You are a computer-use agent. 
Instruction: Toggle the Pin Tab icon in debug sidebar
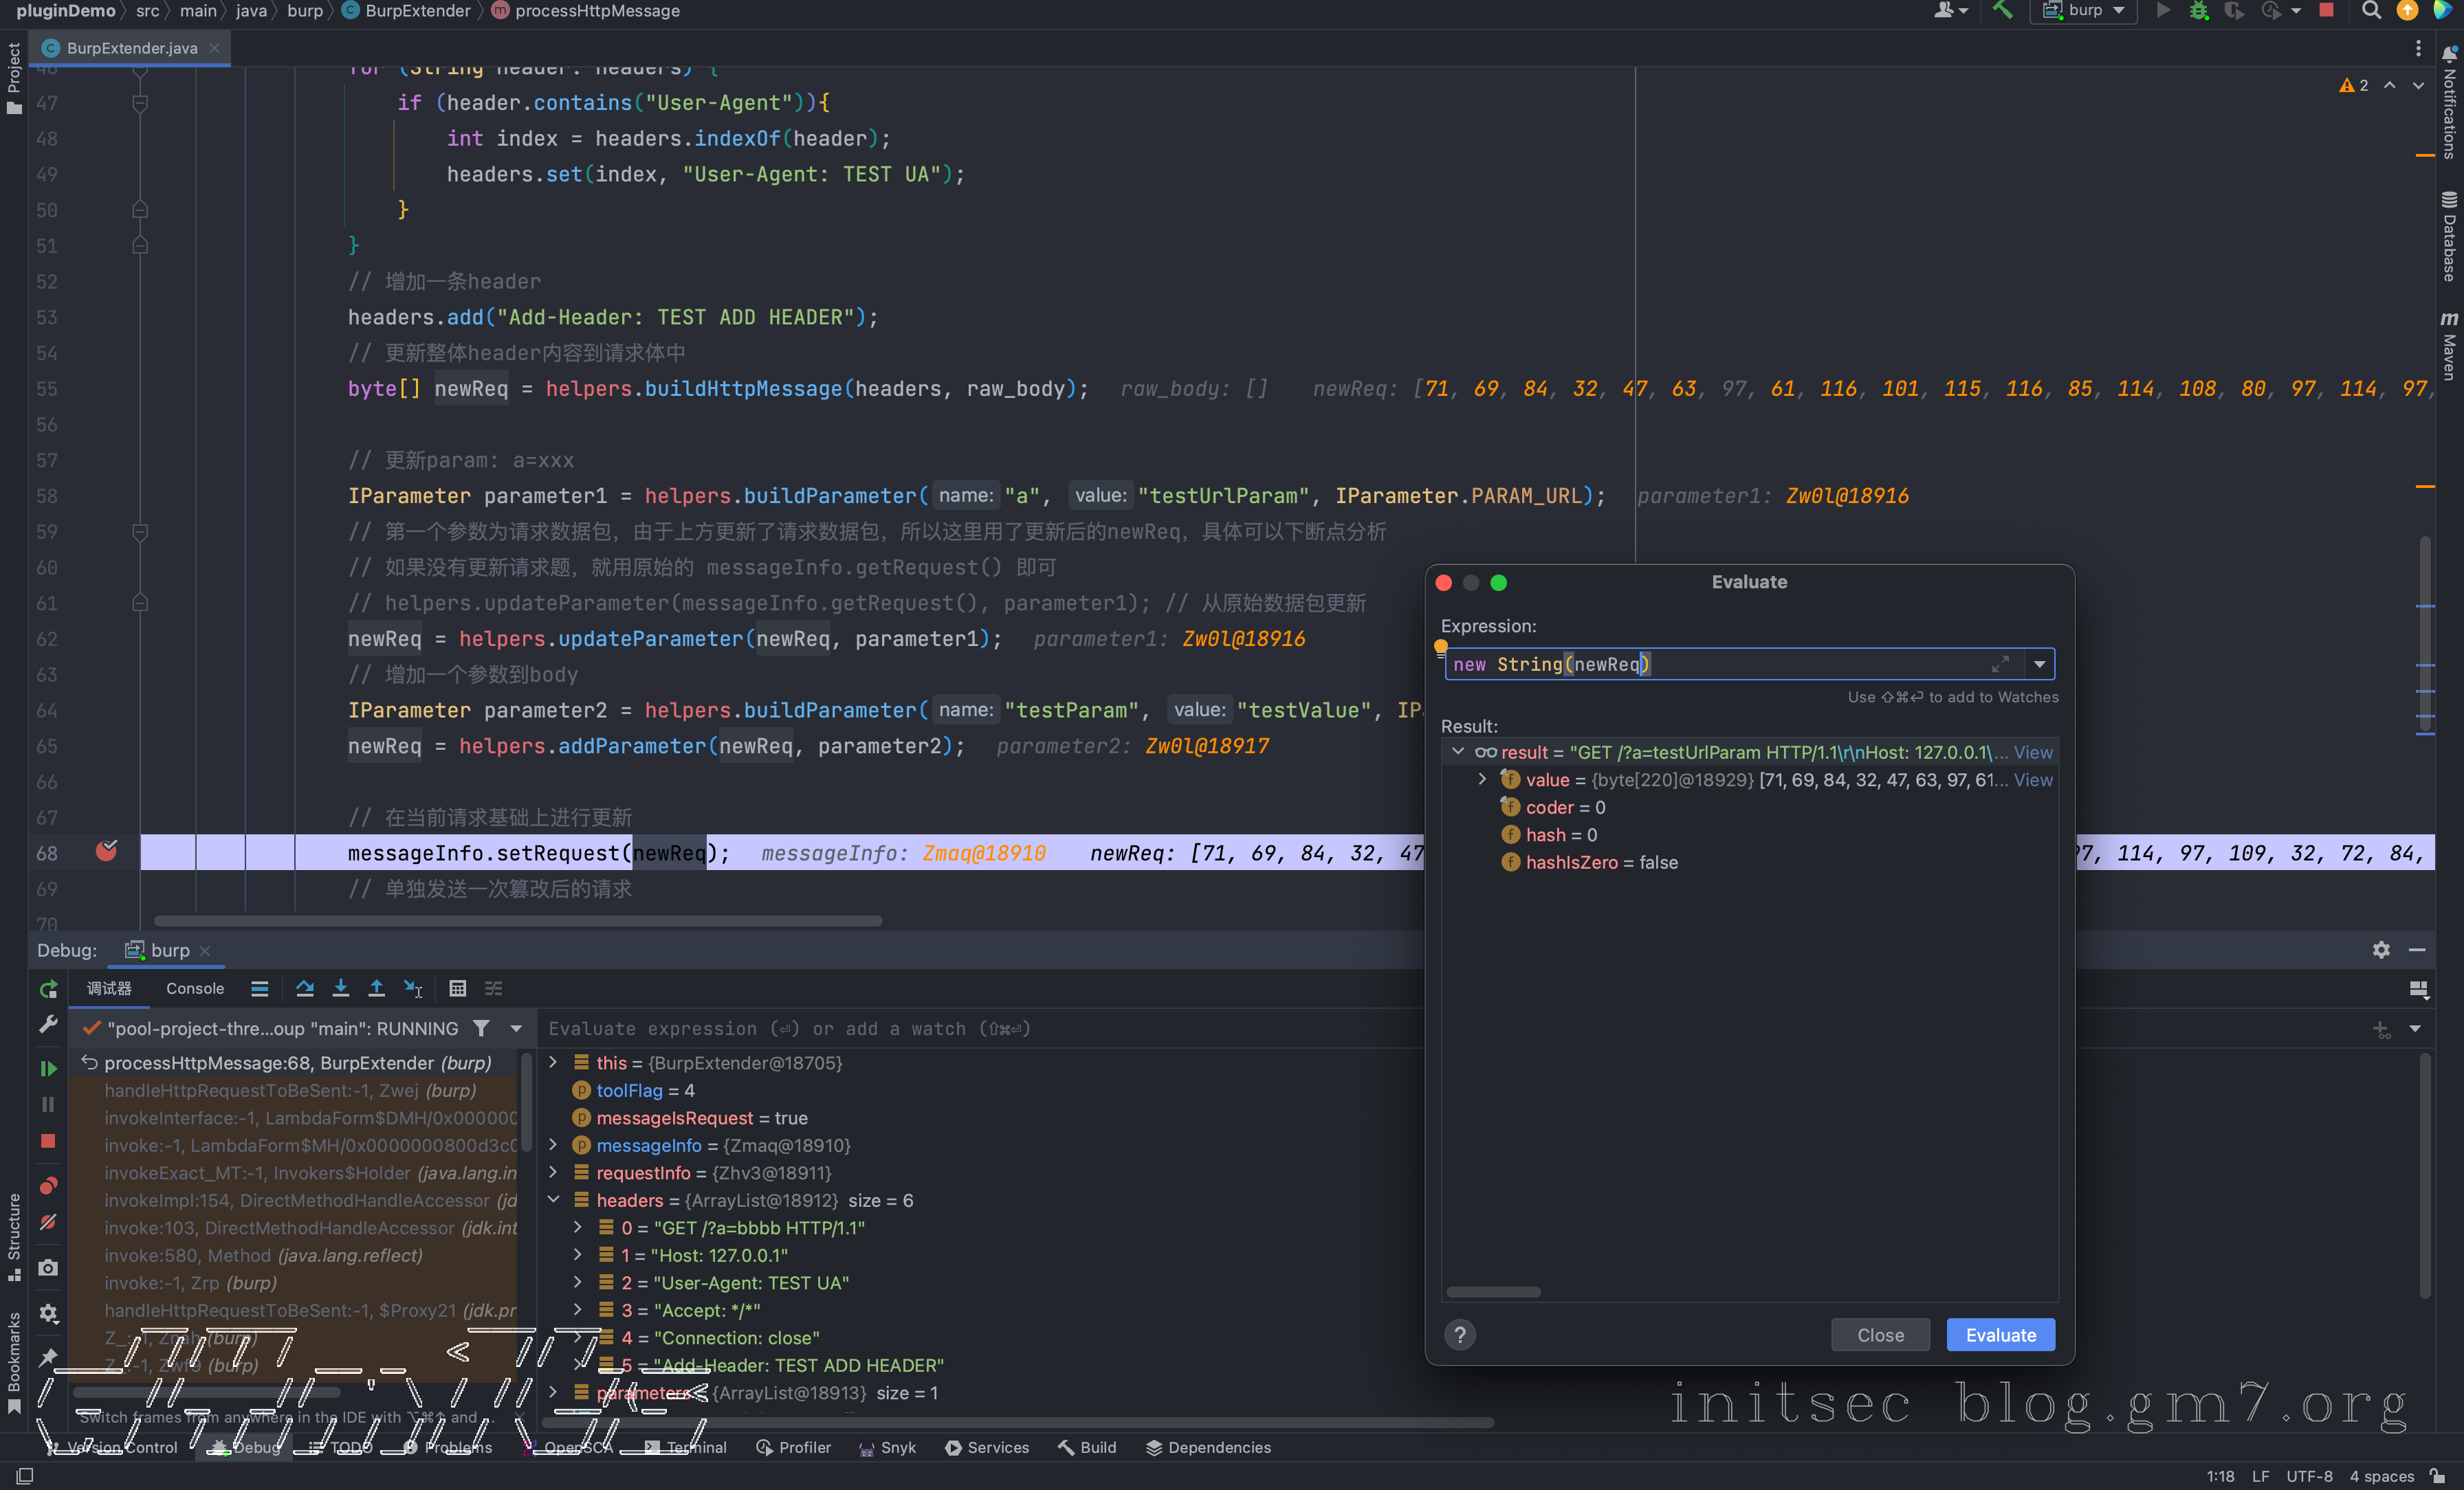[x=47, y=1357]
